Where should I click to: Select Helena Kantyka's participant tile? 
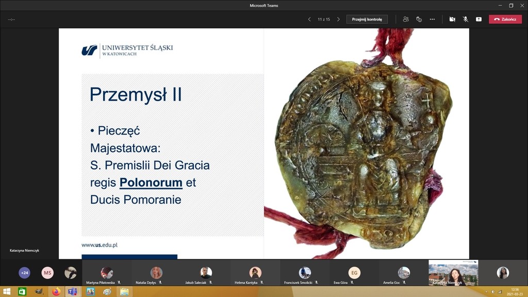coord(255,273)
